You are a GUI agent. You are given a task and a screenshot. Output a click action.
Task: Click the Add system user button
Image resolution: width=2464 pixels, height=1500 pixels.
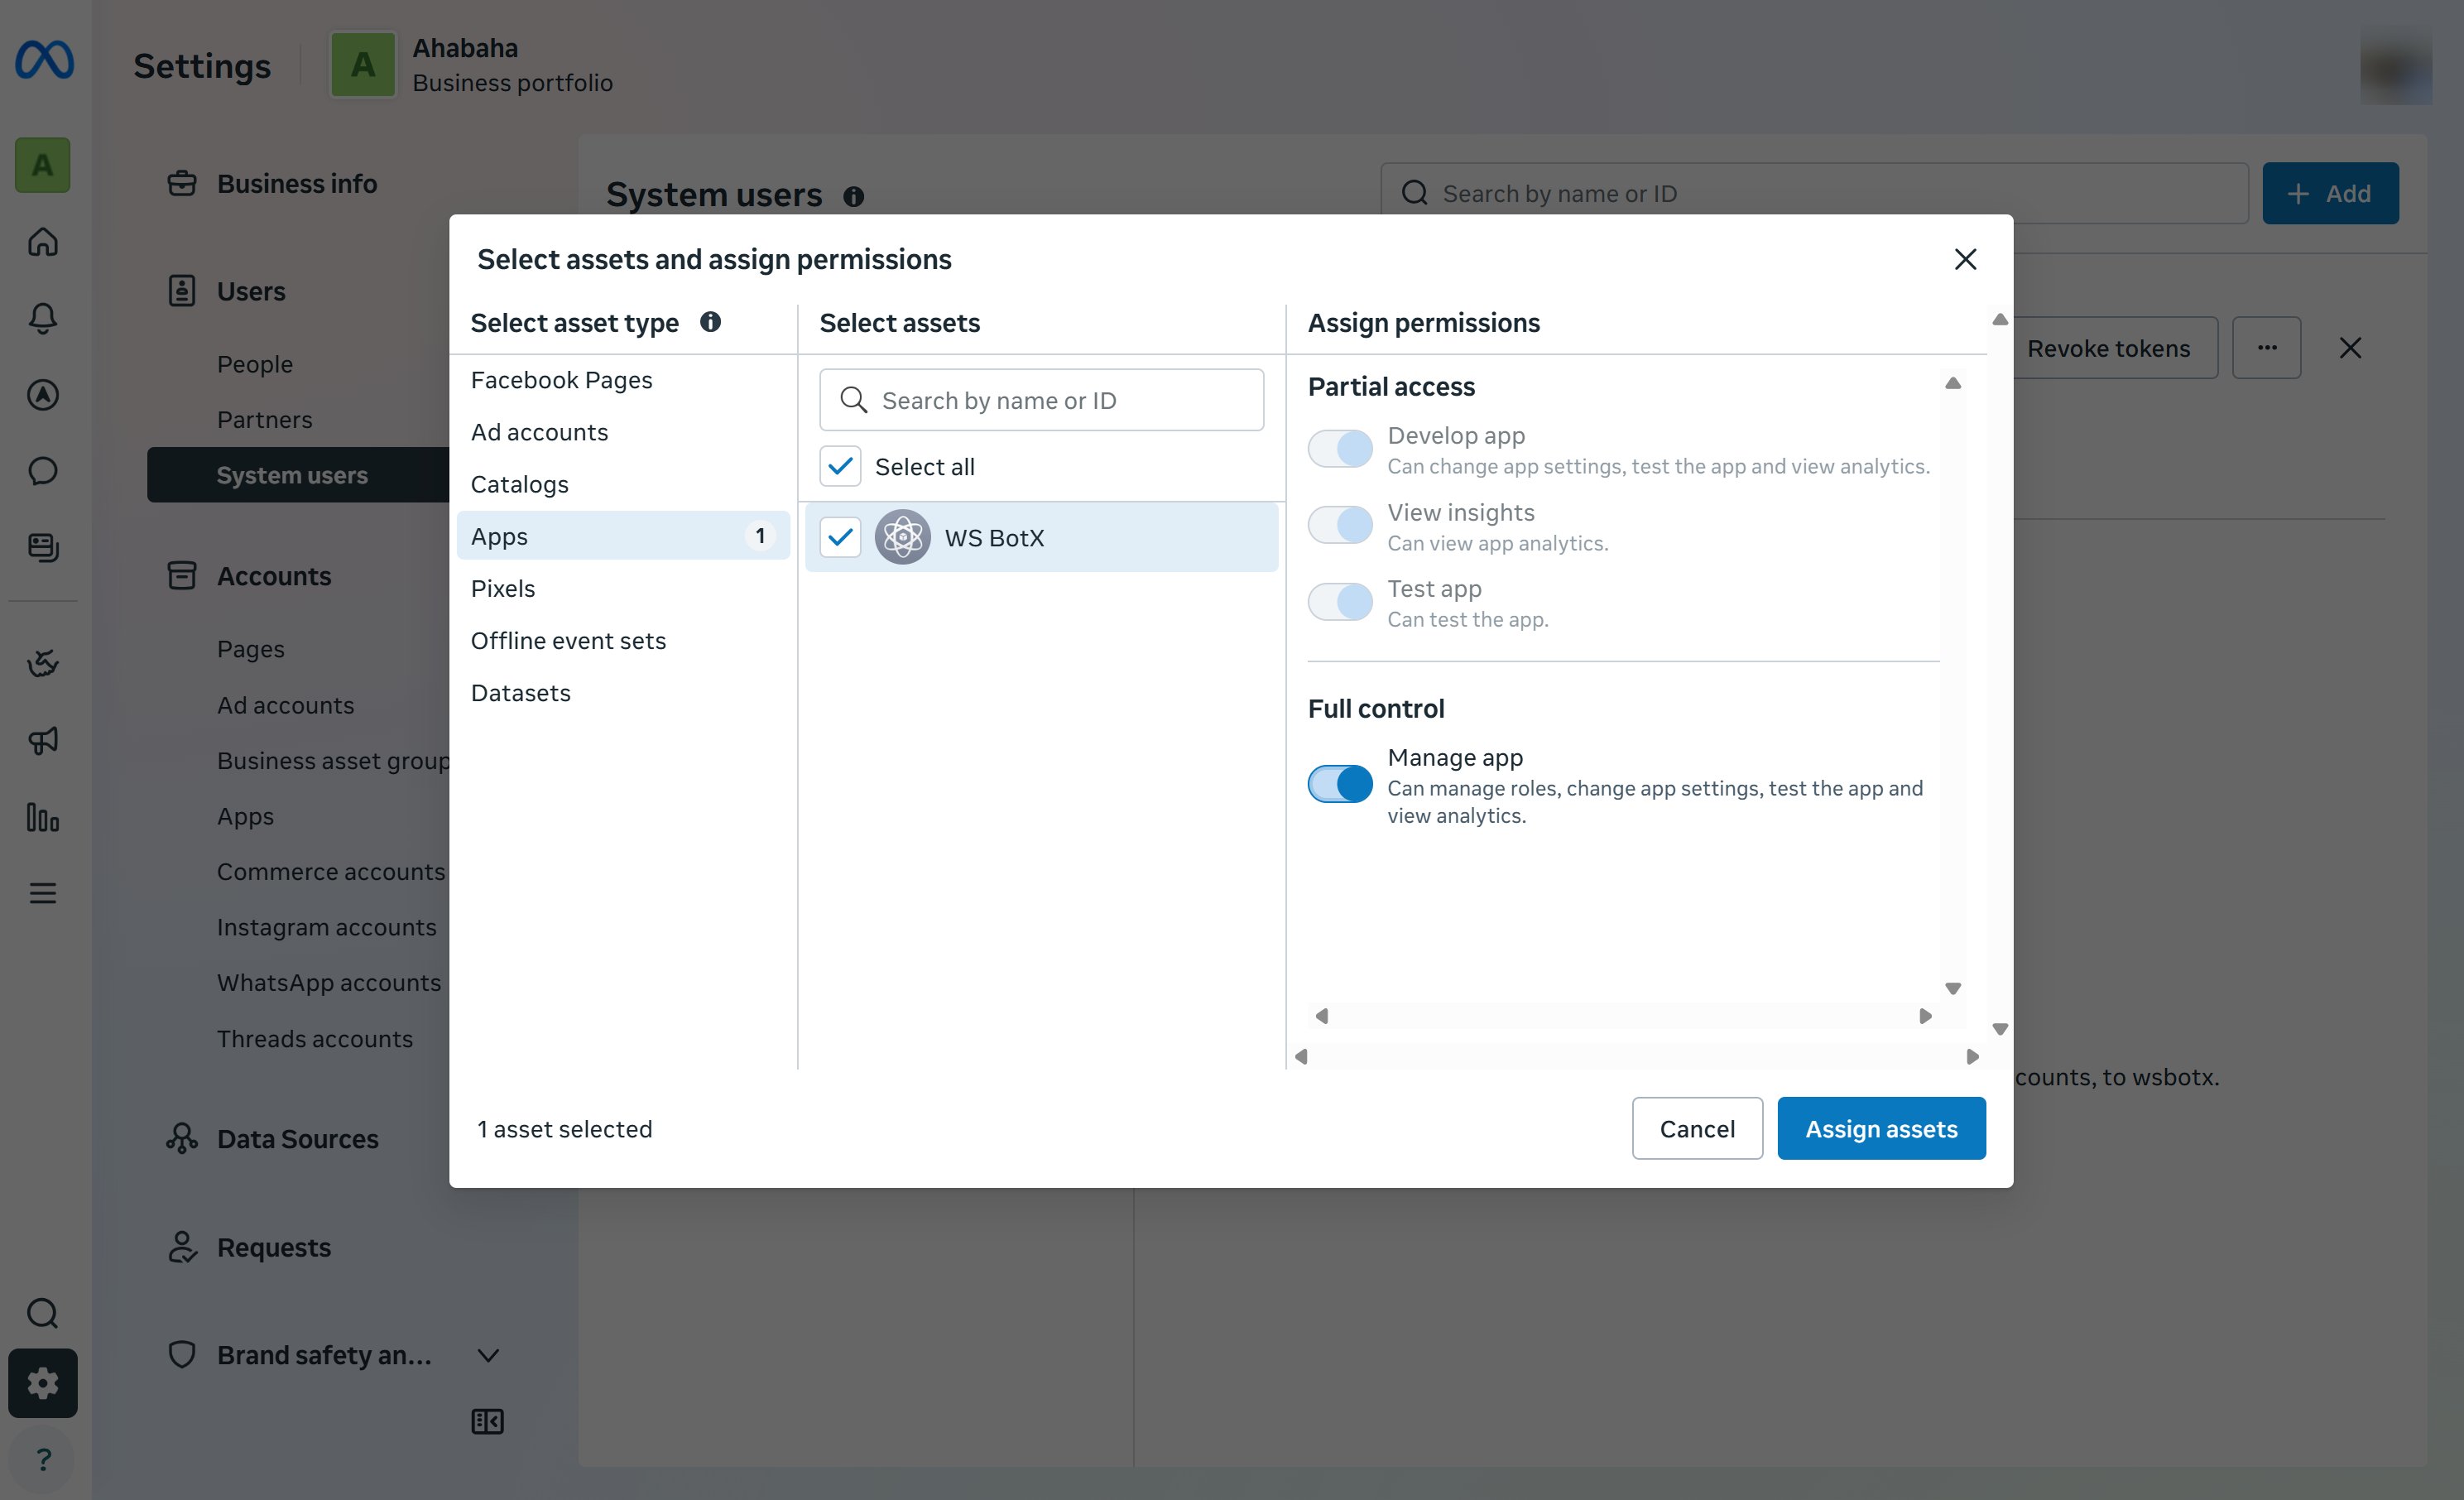pyautogui.click(x=2330, y=193)
